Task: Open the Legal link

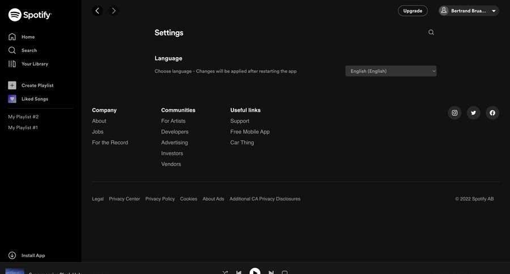Action: tap(97, 199)
